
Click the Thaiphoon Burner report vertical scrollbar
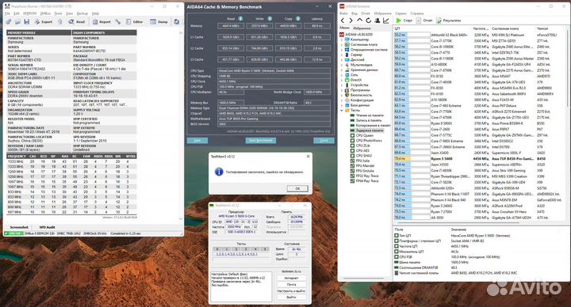point(181,125)
